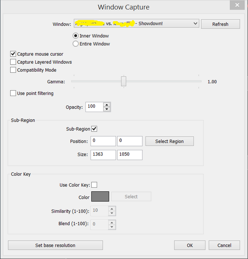Screen dimensions: 248x259
Task: Decrease Blend with the down arrow
Action: [112, 227]
